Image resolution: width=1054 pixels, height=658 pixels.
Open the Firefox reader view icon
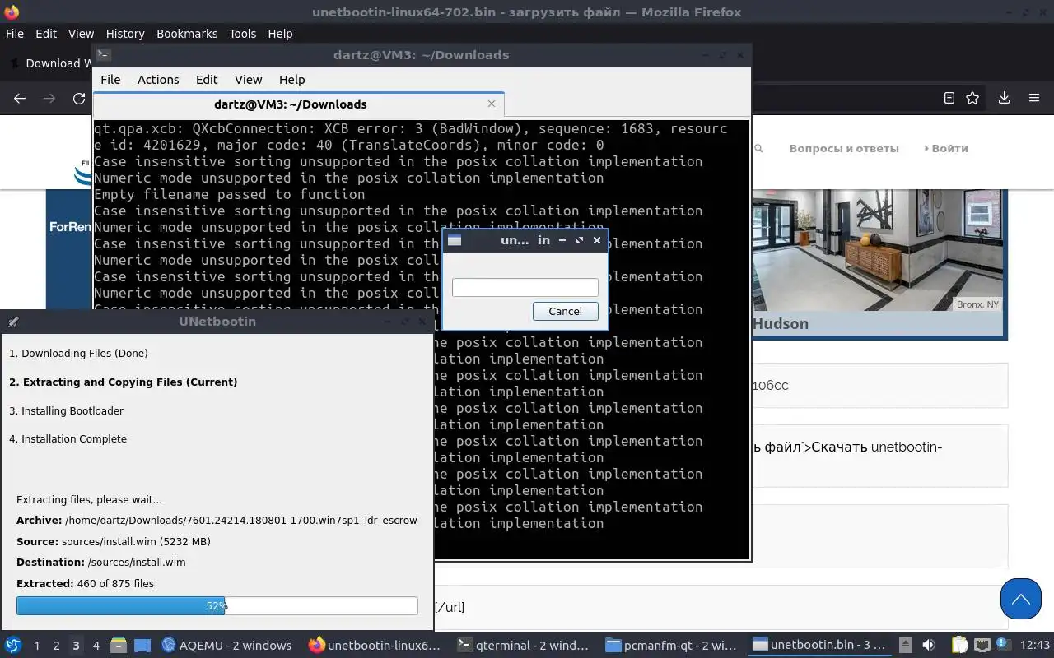pyautogui.click(x=949, y=98)
